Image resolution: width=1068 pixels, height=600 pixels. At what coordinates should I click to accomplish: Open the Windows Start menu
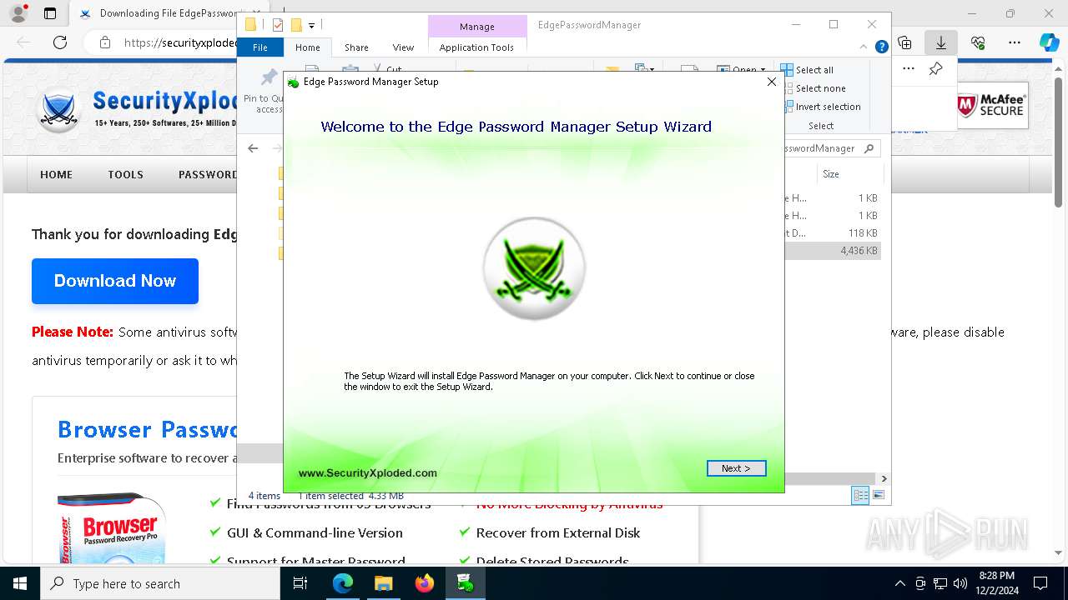(x=20, y=583)
